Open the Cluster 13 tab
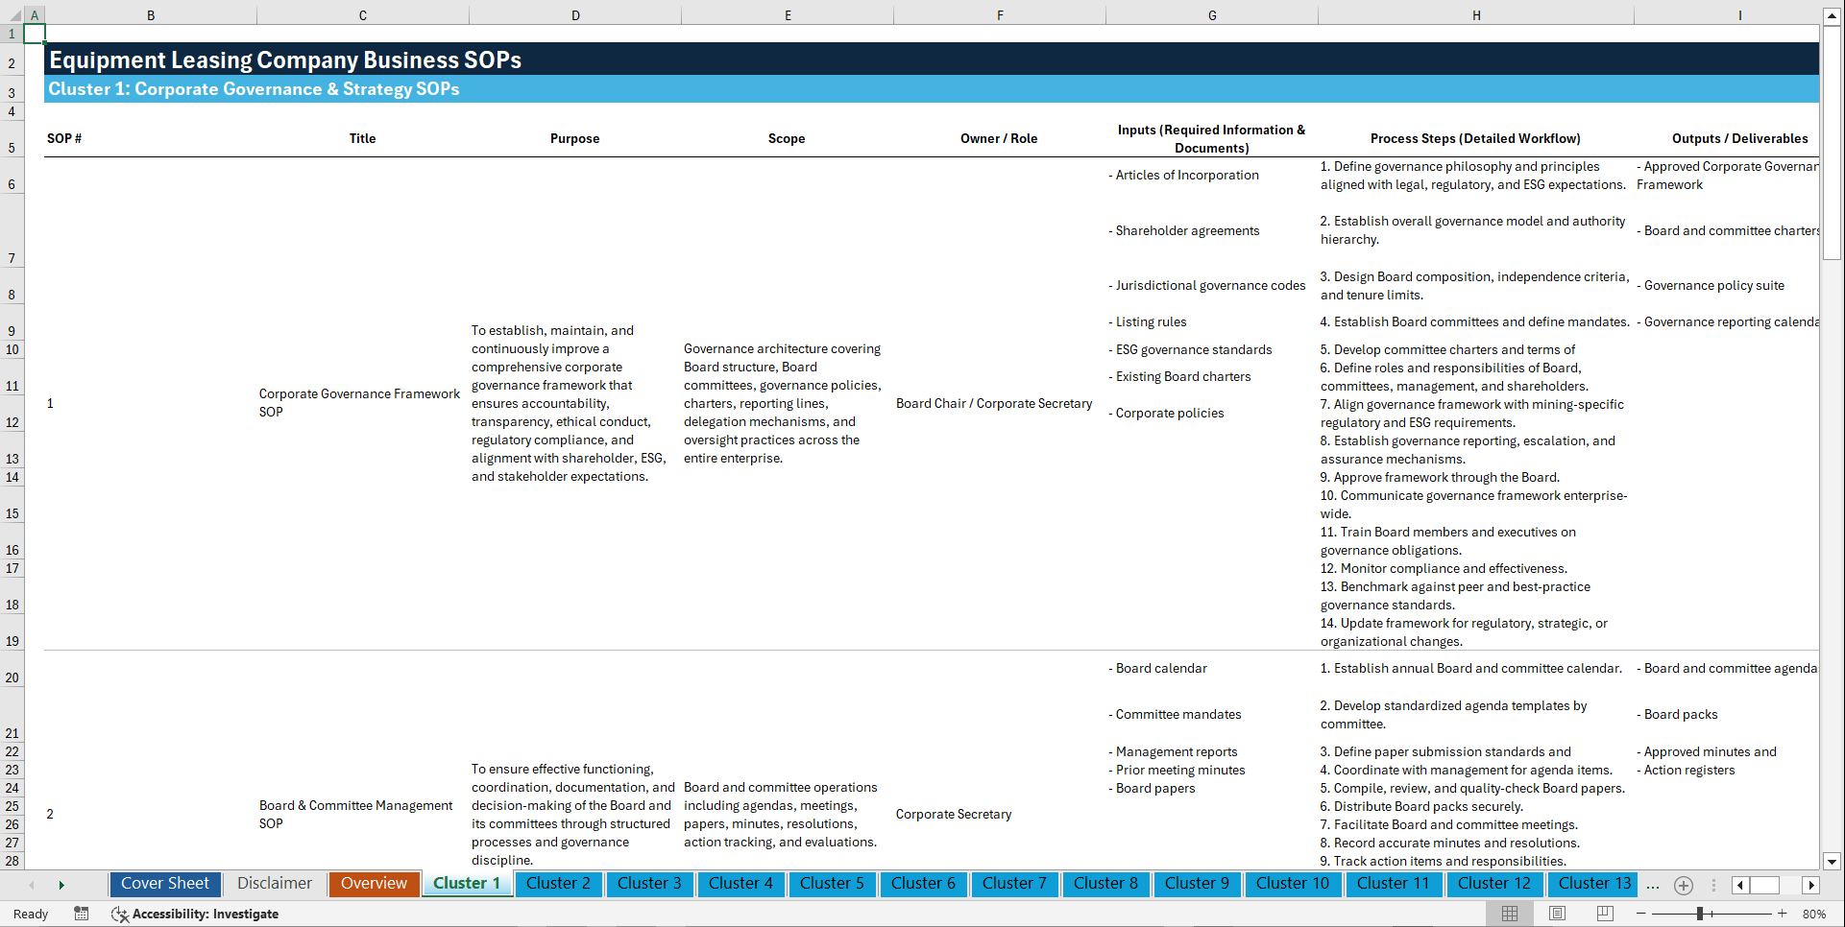1845x927 pixels. pos(1592,883)
